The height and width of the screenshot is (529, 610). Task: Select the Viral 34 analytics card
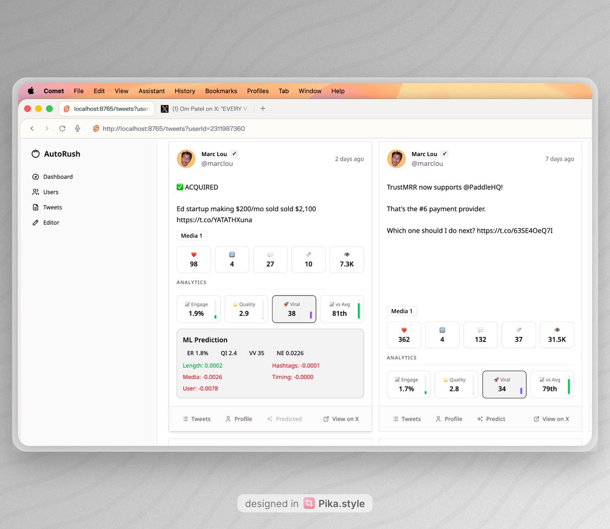[504, 385]
